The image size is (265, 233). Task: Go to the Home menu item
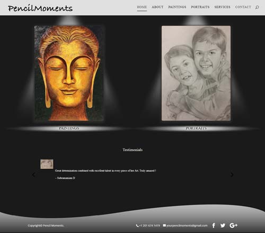[x=142, y=7]
